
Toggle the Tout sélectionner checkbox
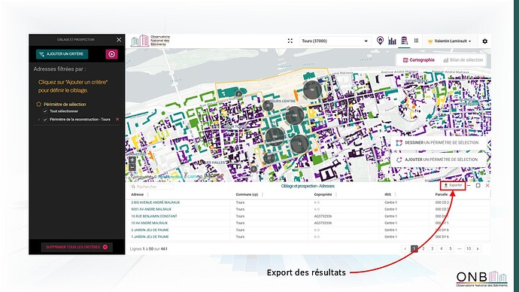(45, 111)
